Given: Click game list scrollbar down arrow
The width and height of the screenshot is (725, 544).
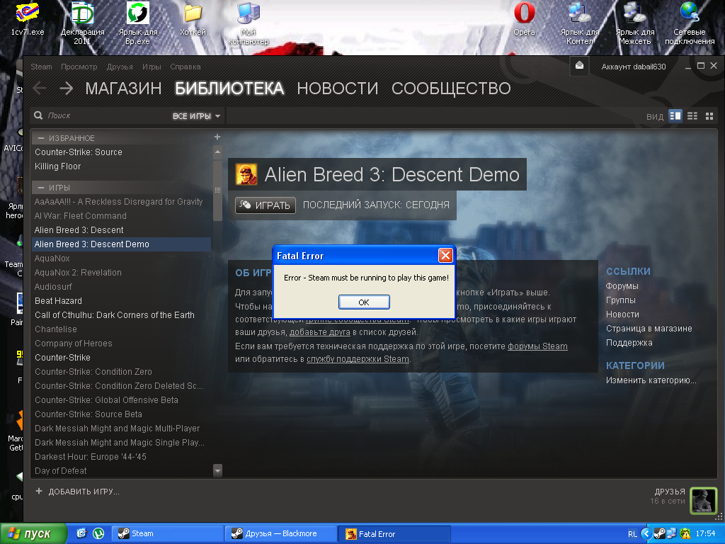Looking at the screenshot, I should 217,471.
